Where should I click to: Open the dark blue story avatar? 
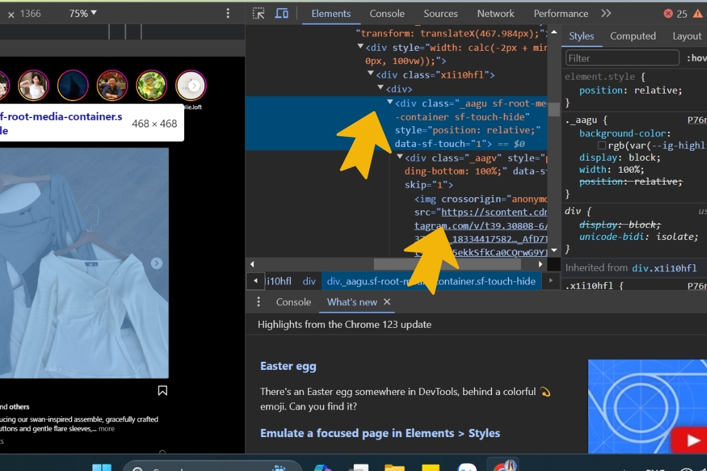73,85
